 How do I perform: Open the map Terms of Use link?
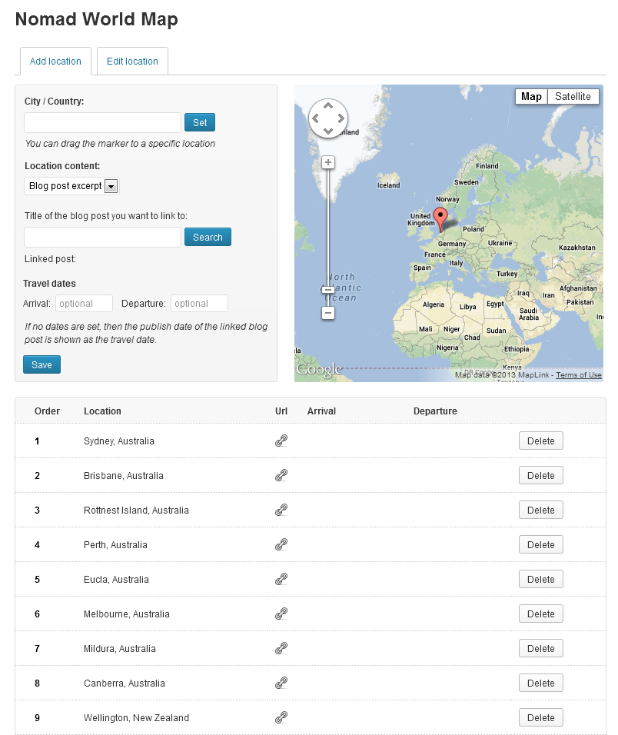point(579,375)
